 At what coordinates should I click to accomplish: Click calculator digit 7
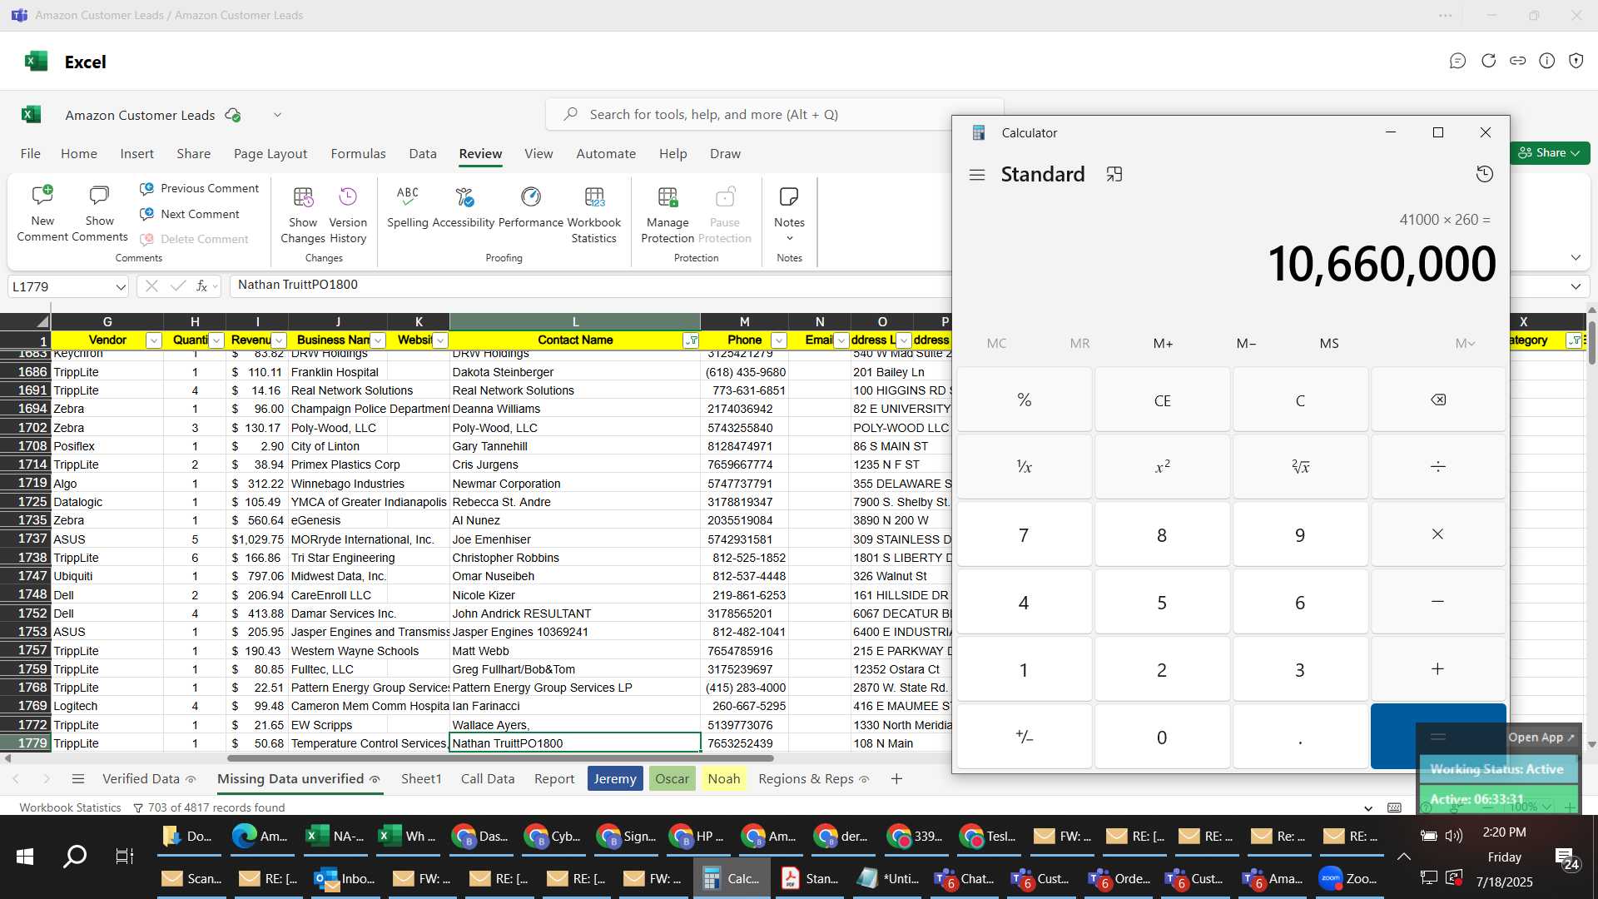tap(1024, 534)
